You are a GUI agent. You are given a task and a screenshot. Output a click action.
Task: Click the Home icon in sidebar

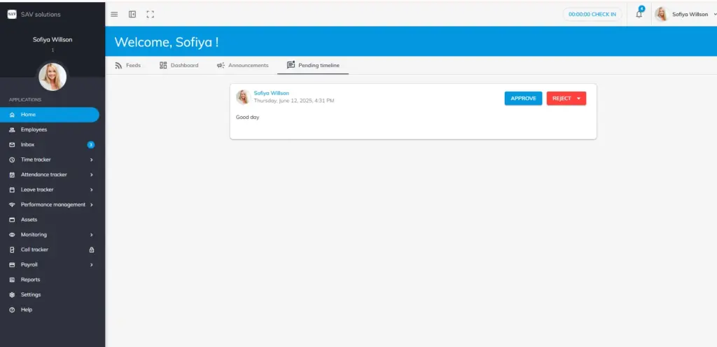click(x=13, y=115)
